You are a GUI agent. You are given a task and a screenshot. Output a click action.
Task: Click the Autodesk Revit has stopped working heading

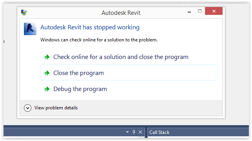(x=90, y=27)
